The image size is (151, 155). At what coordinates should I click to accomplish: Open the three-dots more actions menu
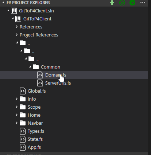(143, 3)
